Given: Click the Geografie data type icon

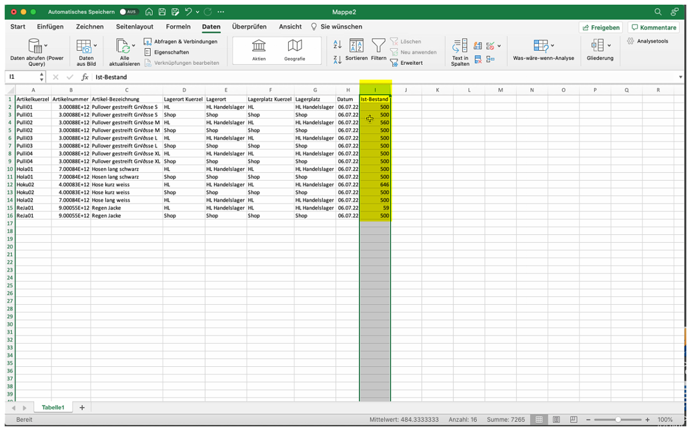Looking at the screenshot, I should pyautogui.click(x=294, y=46).
